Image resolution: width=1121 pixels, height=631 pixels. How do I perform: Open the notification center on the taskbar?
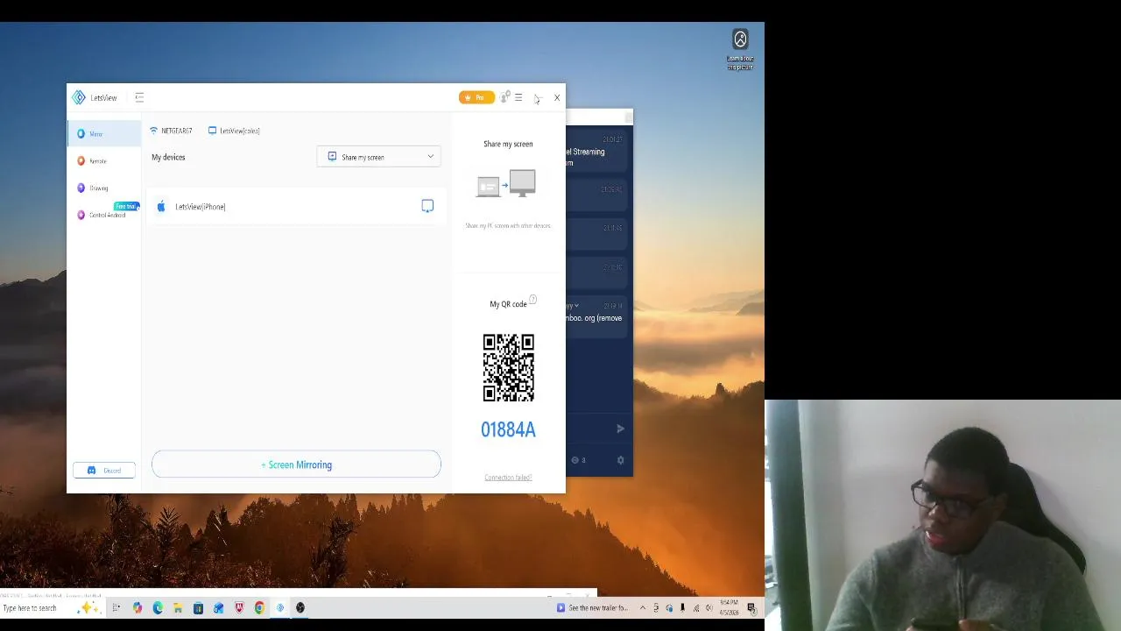click(751, 608)
